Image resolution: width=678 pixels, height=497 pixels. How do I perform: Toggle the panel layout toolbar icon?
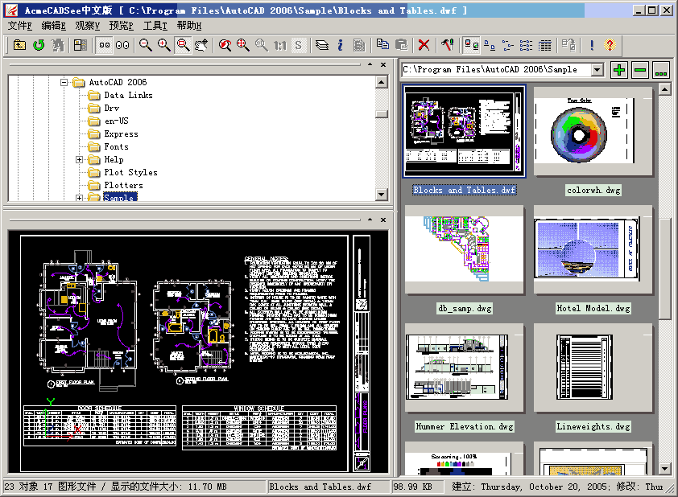(x=81, y=45)
